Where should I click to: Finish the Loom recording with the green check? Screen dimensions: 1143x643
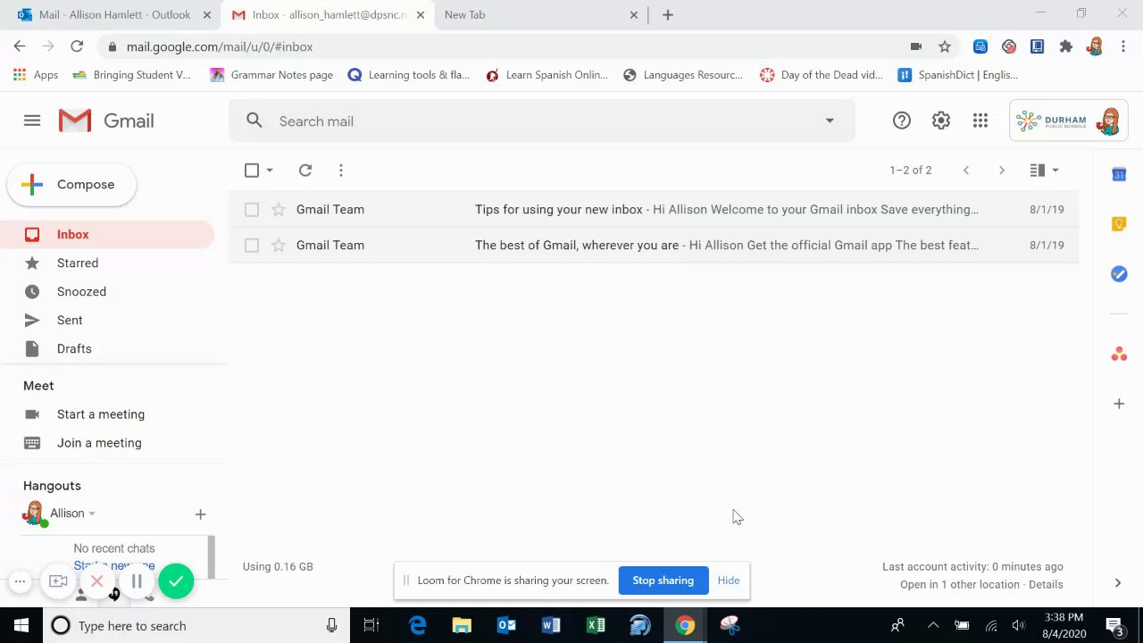coord(176,581)
